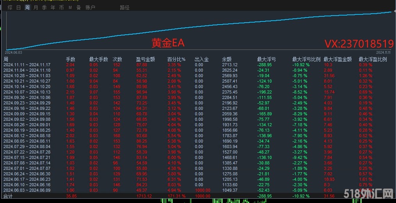Click the 合计 totals row label
This screenshot has height=203, width=396.
pyautogui.click(x=8, y=196)
